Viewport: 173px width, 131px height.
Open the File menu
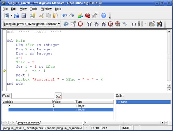click(x=5, y=9)
